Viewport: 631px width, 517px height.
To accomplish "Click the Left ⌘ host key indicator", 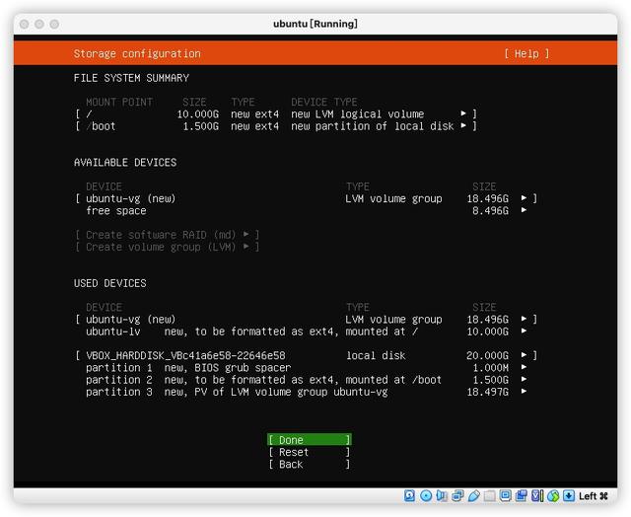I will pos(594,496).
